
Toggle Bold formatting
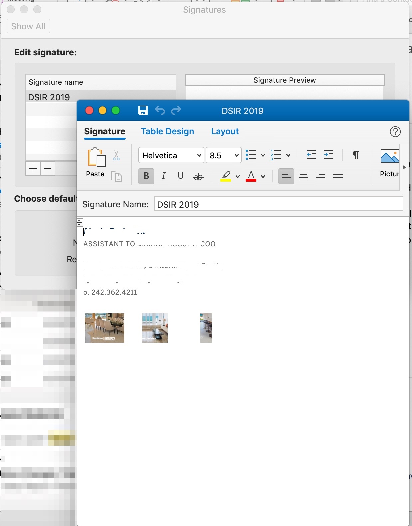click(146, 176)
